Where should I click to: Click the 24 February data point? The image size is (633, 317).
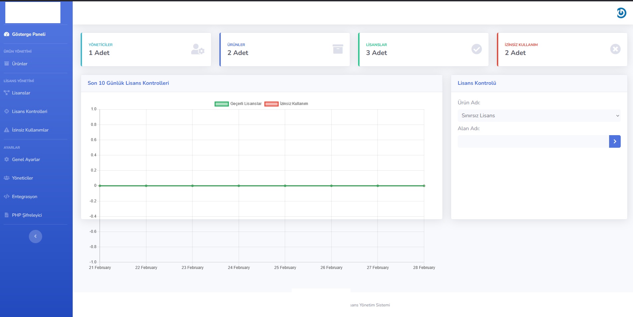coord(239,186)
